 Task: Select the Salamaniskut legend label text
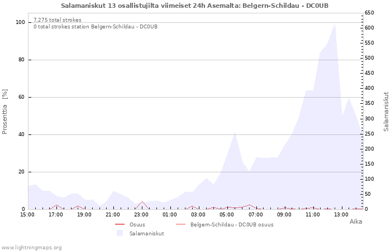(x=146, y=233)
